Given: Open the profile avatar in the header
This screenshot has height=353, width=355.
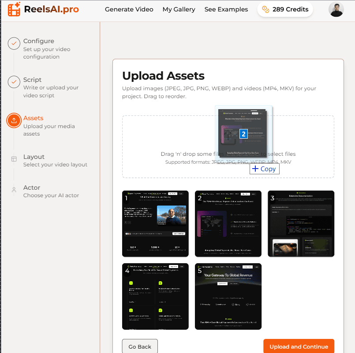Looking at the screenshot, I should pos(336,9).
